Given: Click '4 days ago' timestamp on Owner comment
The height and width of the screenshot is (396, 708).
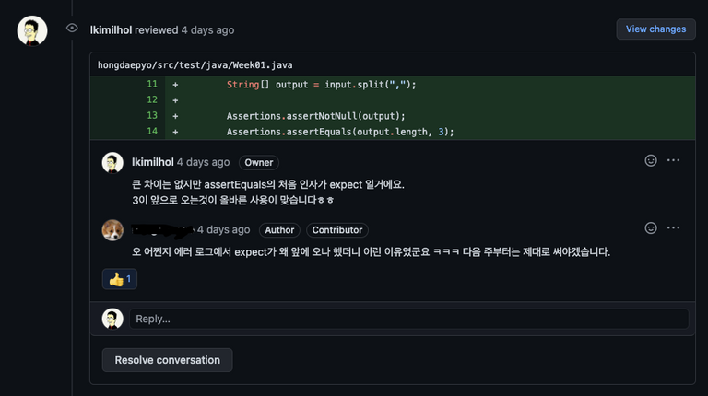Looking at the screenshot, I should point(203,162).
